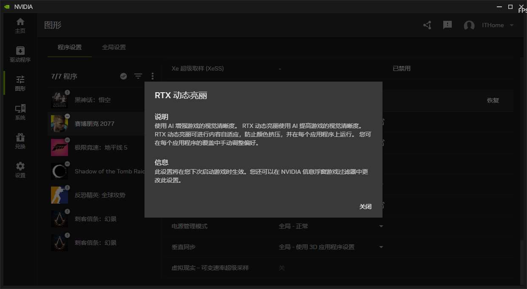Open the three-dot menu in program list
The image size is (527, 289).
(153, 76)
